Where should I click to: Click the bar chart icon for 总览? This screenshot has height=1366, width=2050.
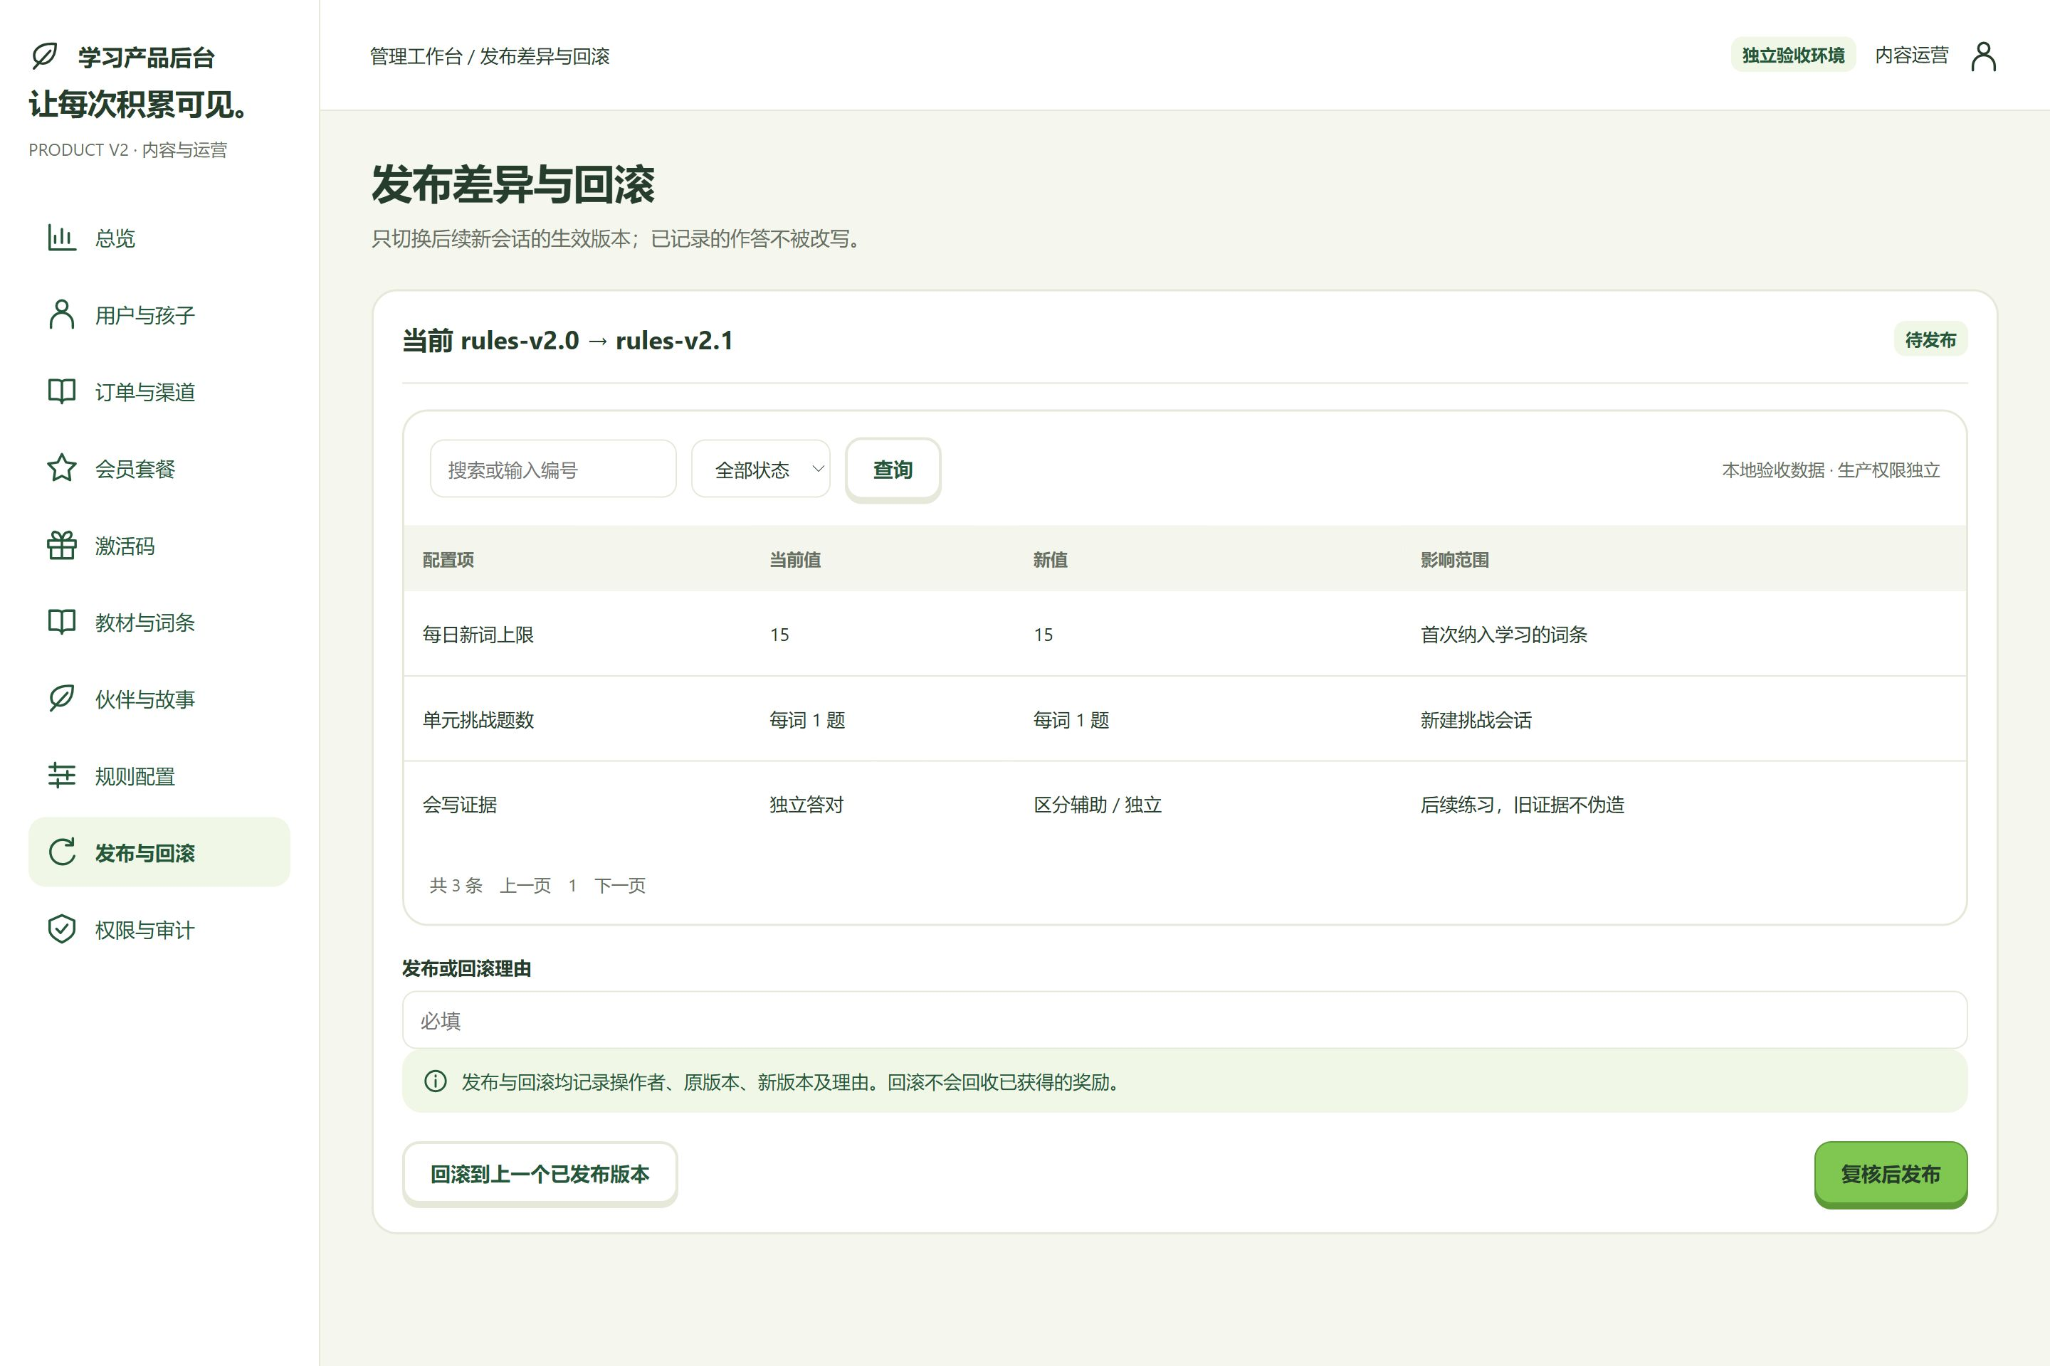62,237
